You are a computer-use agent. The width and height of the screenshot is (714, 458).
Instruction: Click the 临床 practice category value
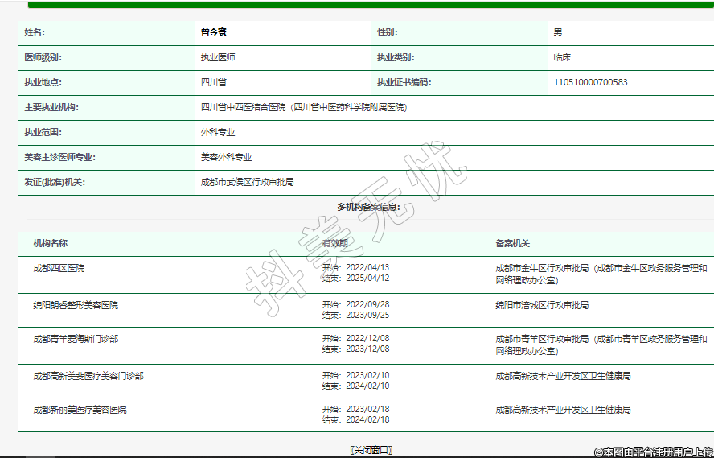point(562,58)
